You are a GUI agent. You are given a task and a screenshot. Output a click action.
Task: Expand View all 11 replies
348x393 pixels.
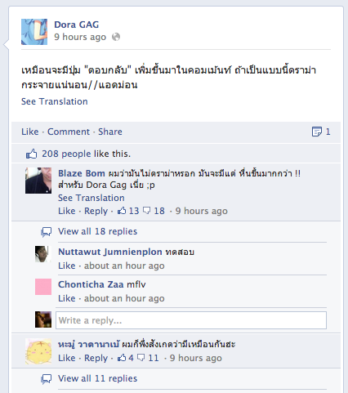(97, 378)
